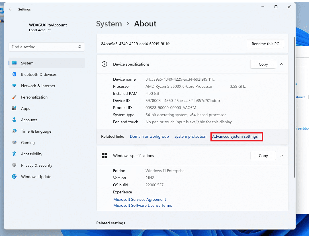Minimize the Settings window
309x236 pixels.
pyautogui.click(x=263, y=7)
